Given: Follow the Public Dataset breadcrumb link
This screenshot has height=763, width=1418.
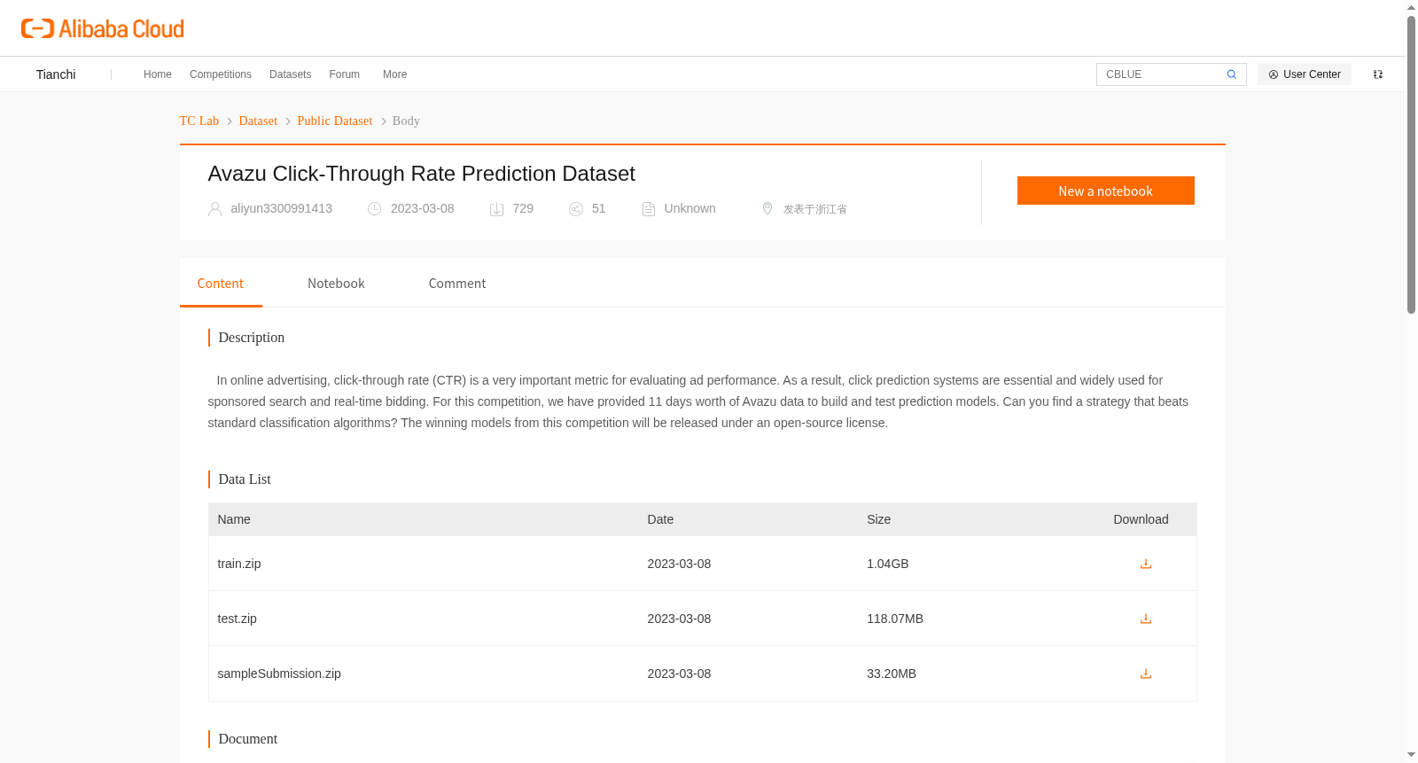Looking at the screenshot, I should tap(335, 121).
